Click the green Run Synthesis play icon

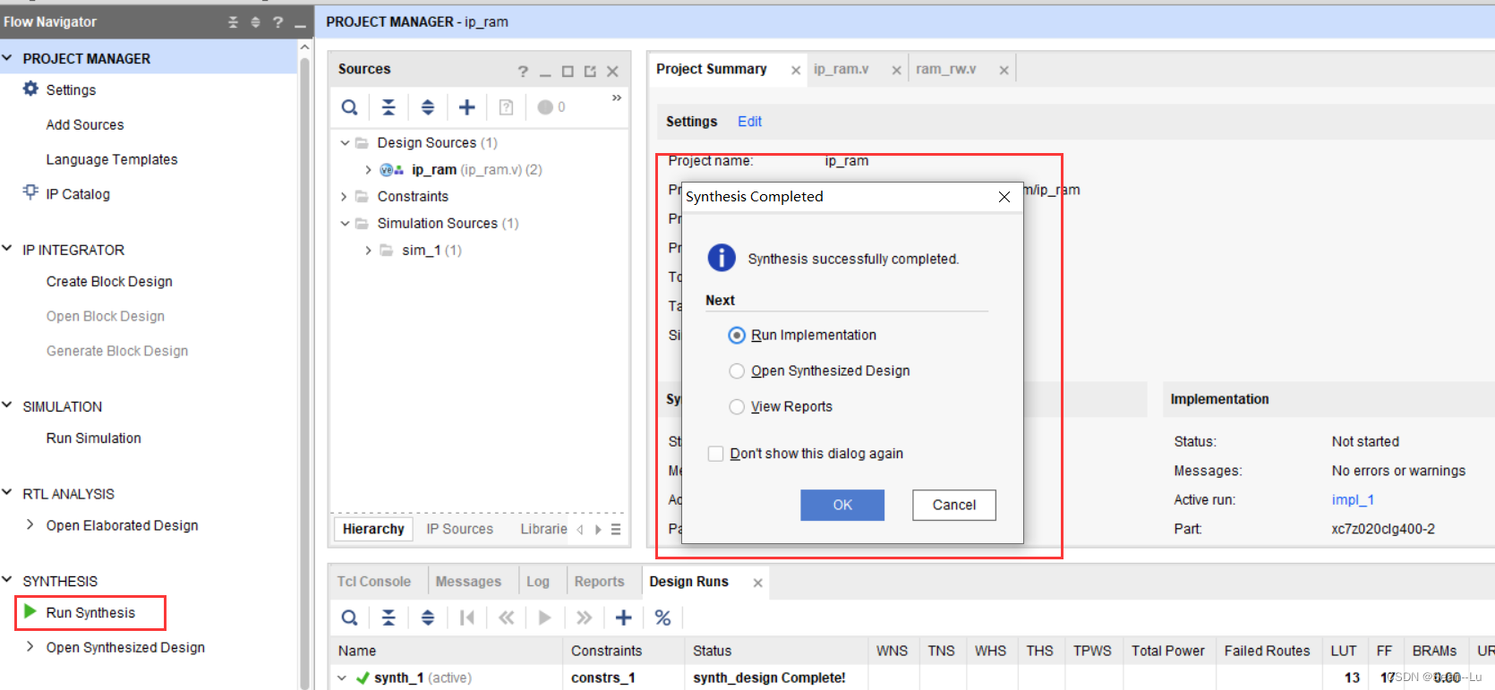tap(30, 611)
